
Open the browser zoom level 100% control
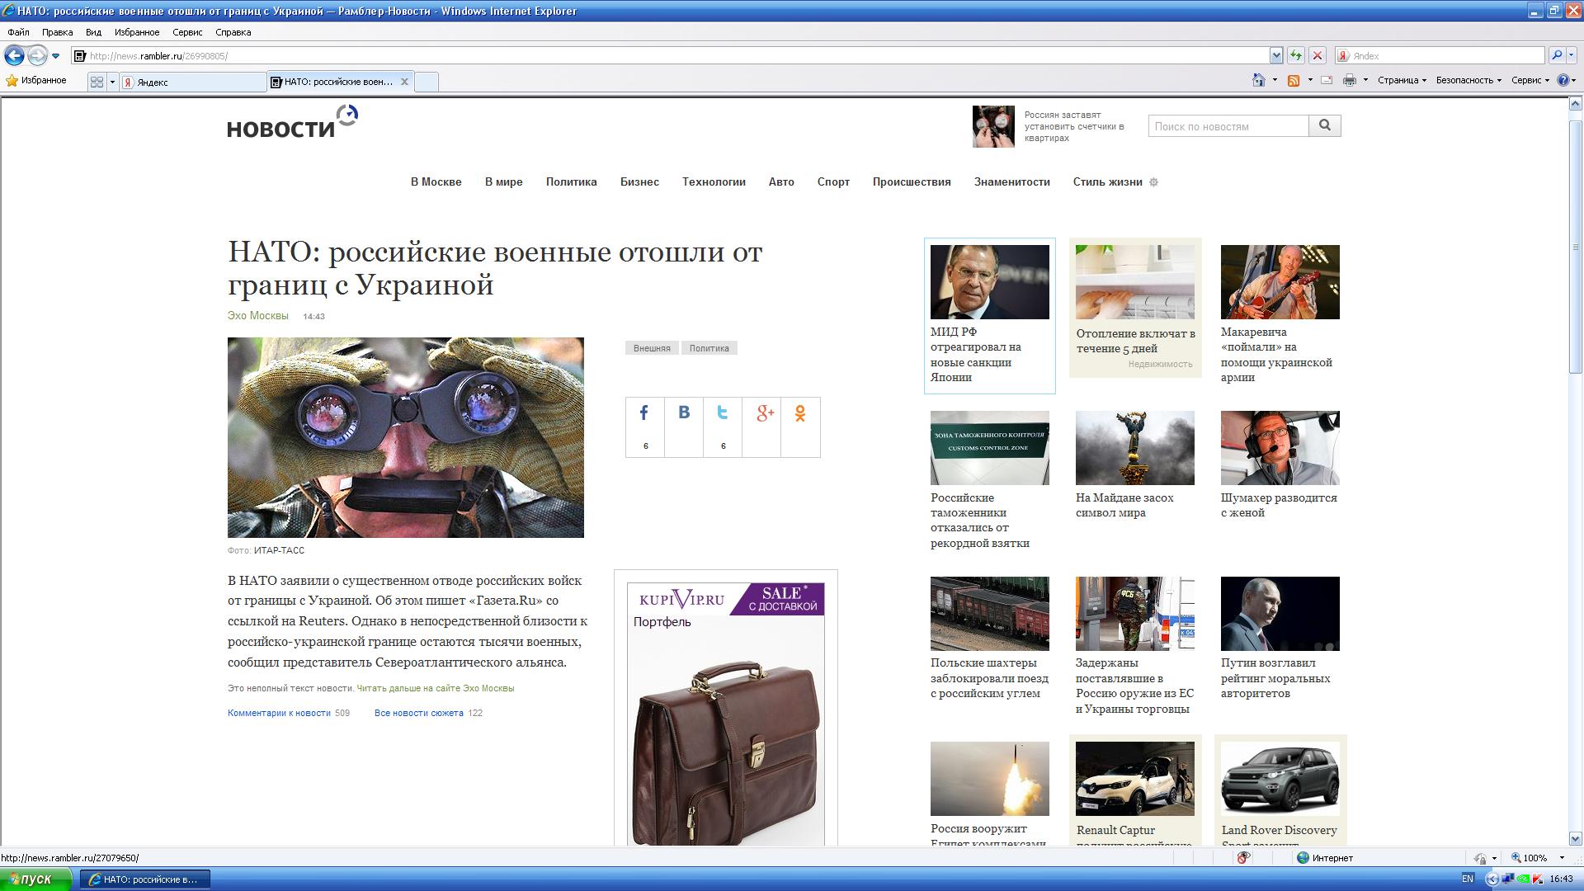click(x=1534, y=858)
